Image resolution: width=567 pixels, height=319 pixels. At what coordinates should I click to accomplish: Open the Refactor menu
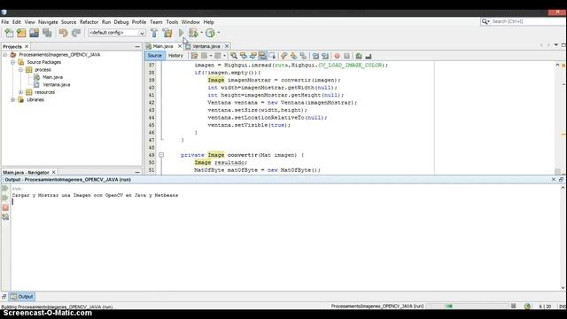pos(89,22)
